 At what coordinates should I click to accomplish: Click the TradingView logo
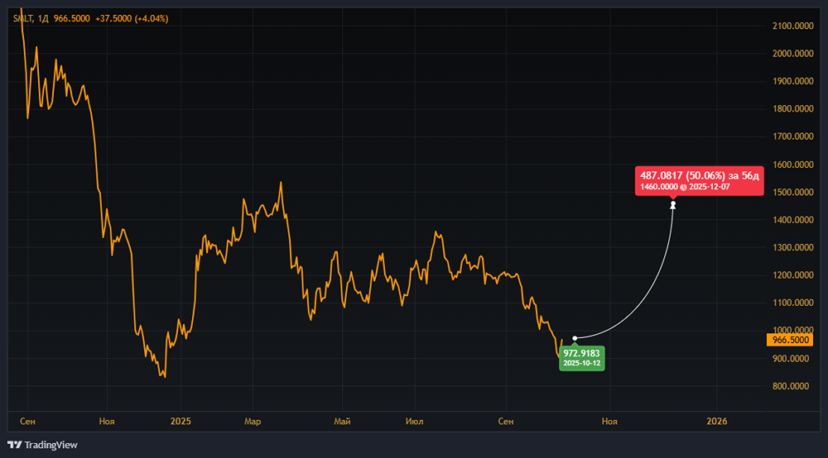tap(42, 445)
